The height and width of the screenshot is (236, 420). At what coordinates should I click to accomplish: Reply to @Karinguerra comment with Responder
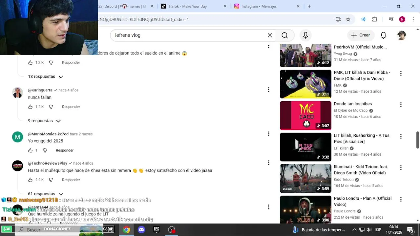tap(71, 107)
